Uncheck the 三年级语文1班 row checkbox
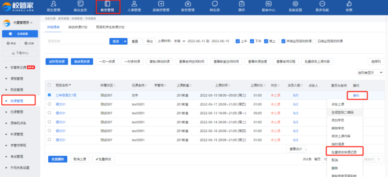This screenshot has width=388, height=177. pyautogui.click(x=49, y=95)
